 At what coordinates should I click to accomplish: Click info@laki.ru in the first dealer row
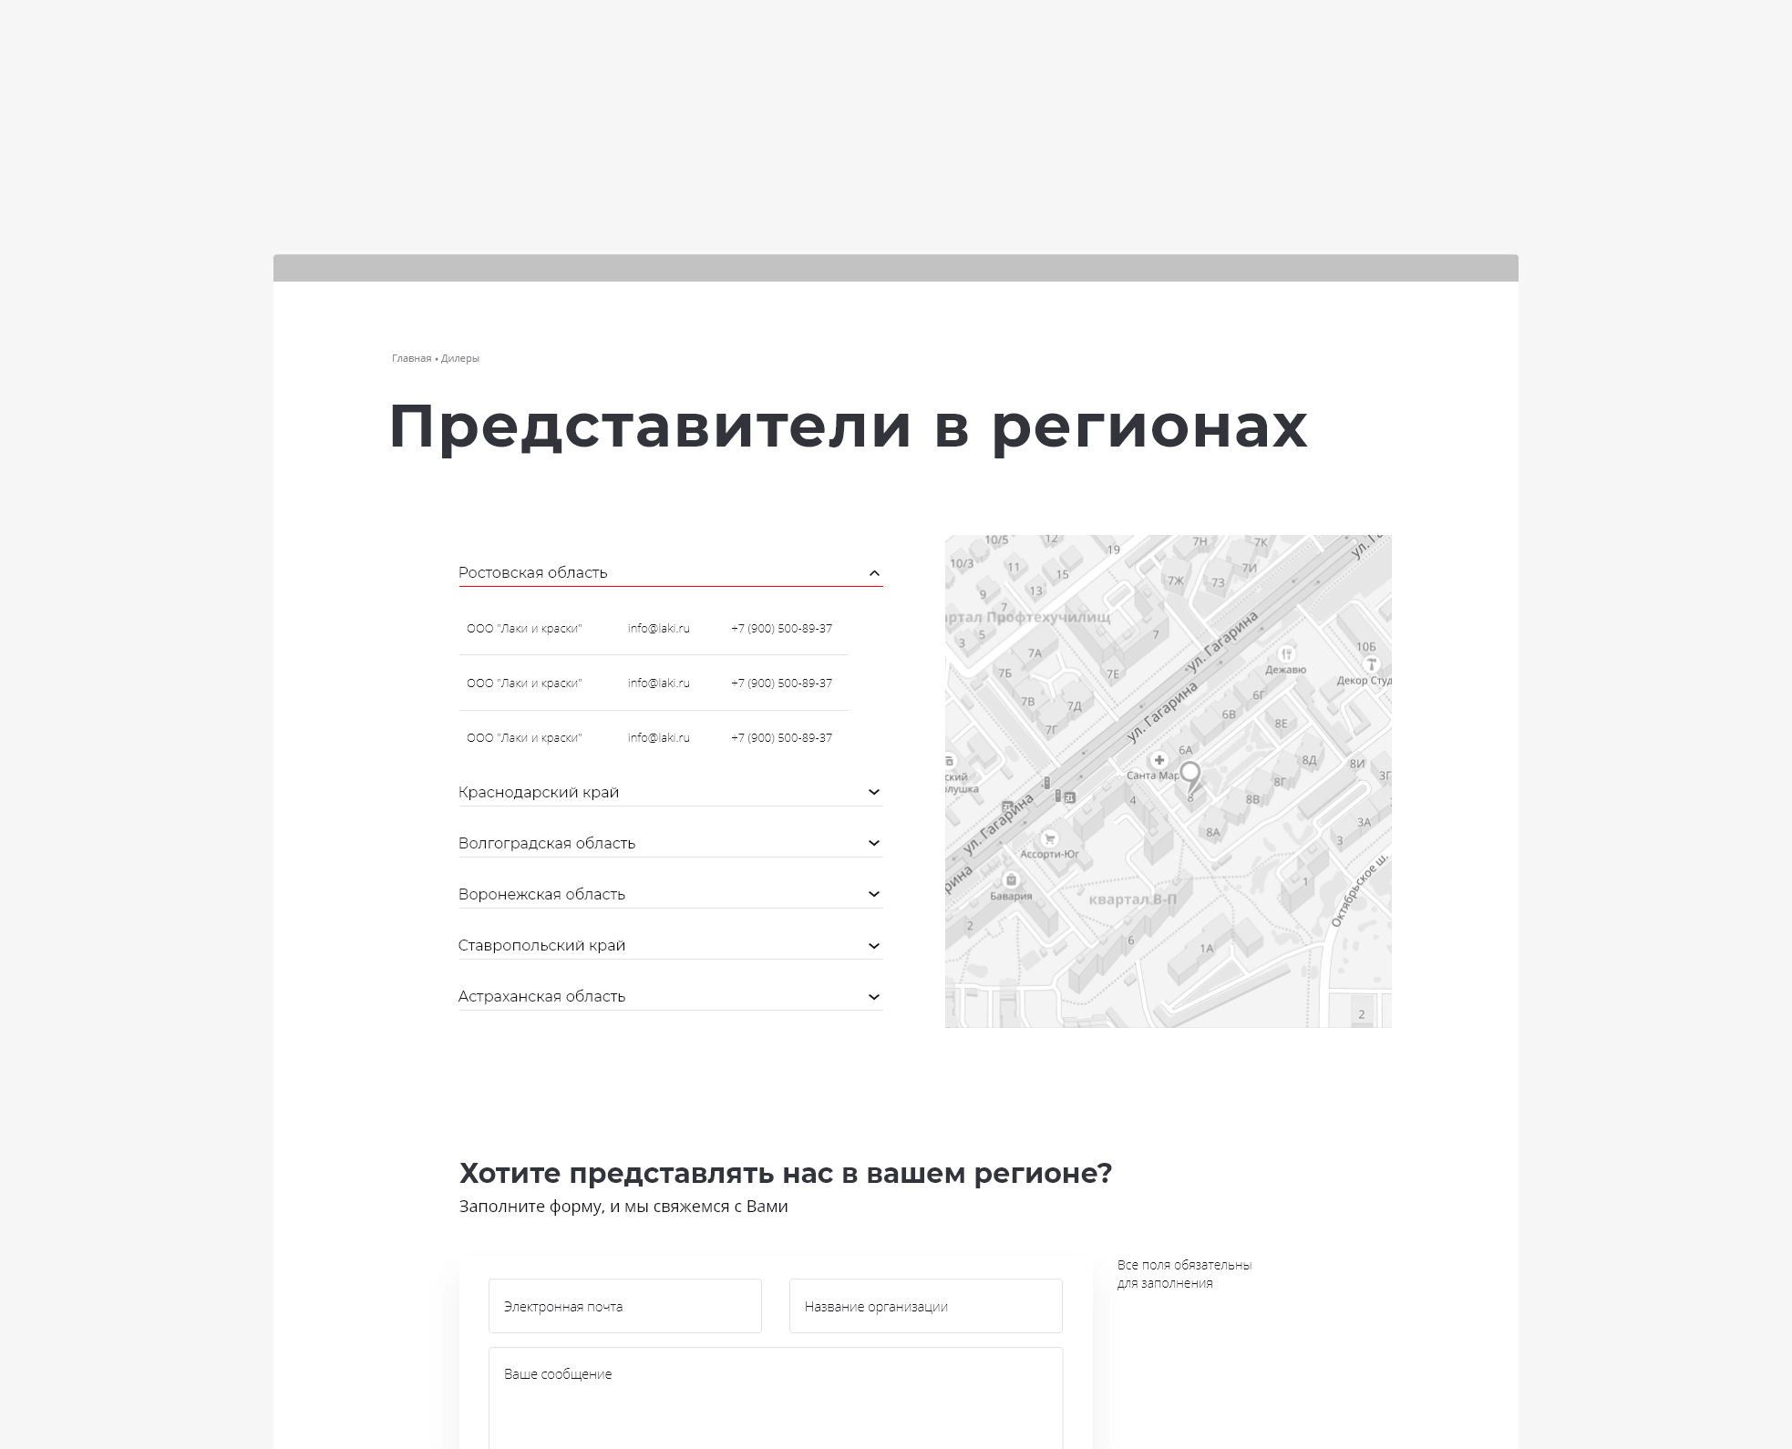click(659, 629)
